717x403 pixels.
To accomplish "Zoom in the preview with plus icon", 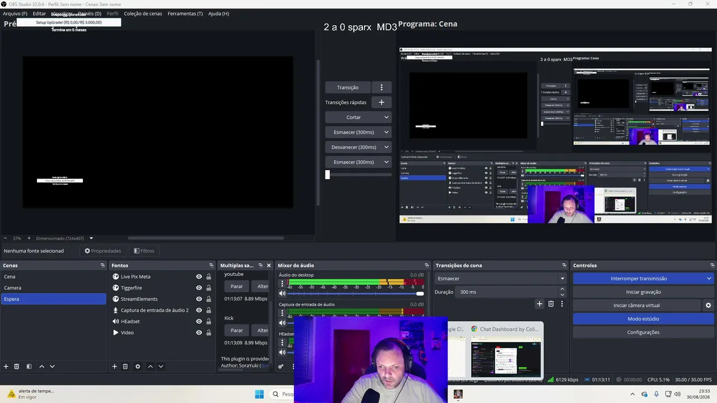I will (29, 238).
